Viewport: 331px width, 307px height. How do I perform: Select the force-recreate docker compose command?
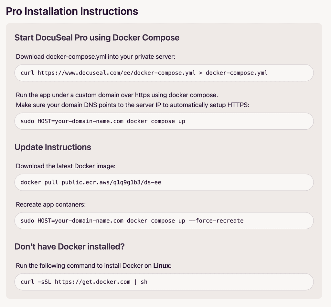coord(164,221)
